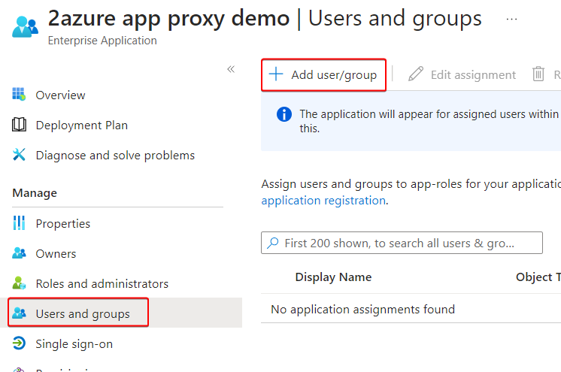Click the Overview grid icon
The width and height of the screenshot is (561, 372).
pos(19,95)
